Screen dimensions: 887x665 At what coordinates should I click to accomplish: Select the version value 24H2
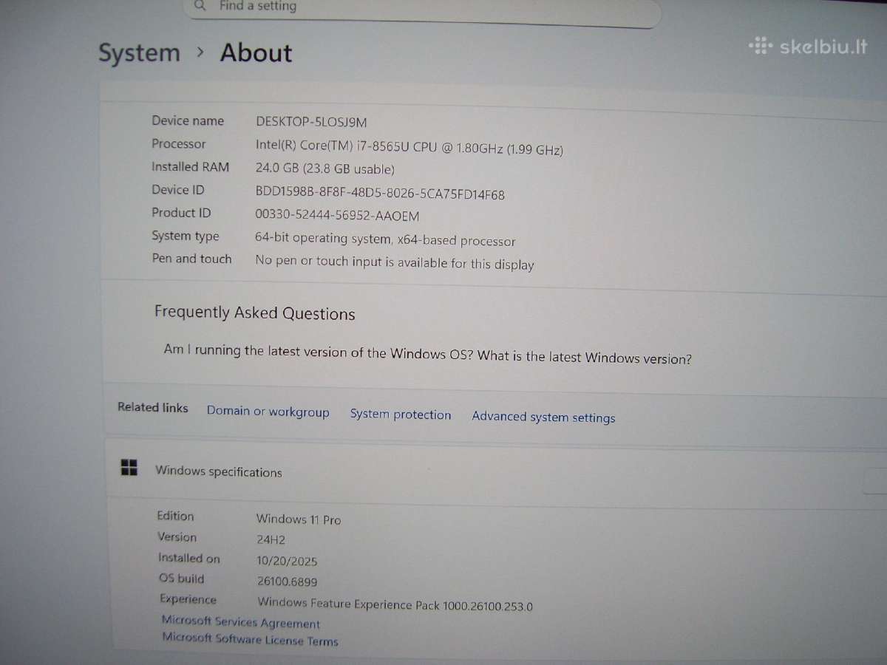[271, 540]
